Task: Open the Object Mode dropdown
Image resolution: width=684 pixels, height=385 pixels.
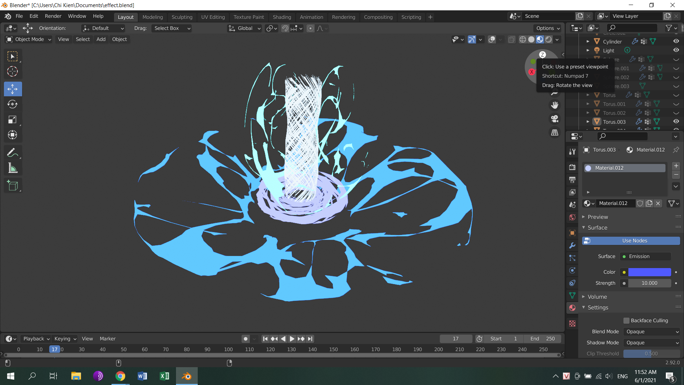Action: coord(29,39)
